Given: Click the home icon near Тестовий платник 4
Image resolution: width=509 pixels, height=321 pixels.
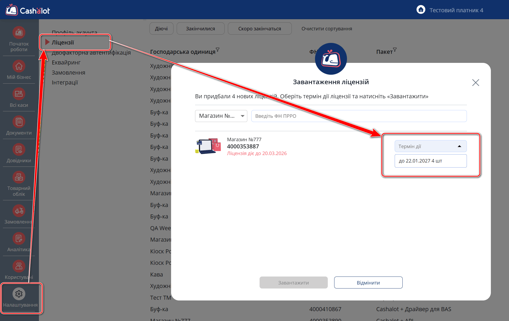Looking at the screenshot, I should tap(421, 10).
